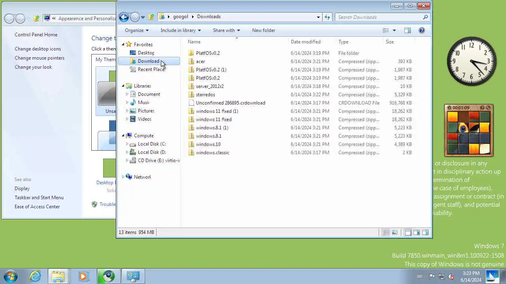Click Change mouse pointers link
The width and height of the screenshot is (506, 284).
tap(40, 58)
